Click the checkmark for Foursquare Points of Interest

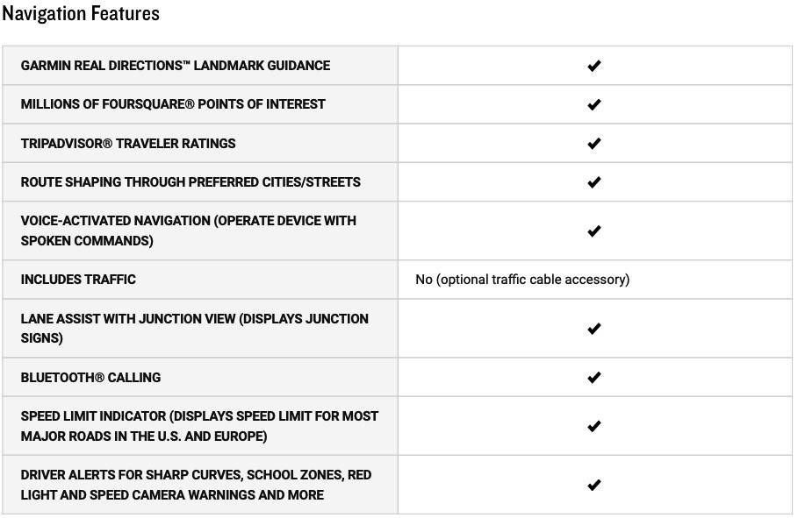coord(594,104)
